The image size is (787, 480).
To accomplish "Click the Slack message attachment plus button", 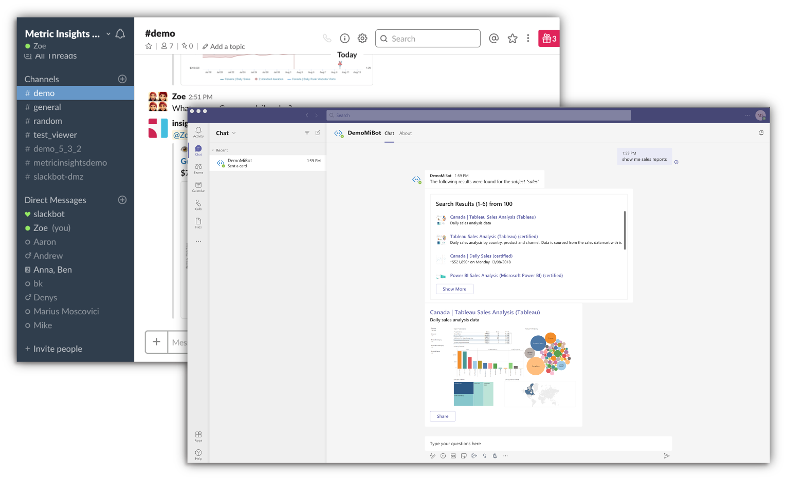I will (x=156, y=342).
